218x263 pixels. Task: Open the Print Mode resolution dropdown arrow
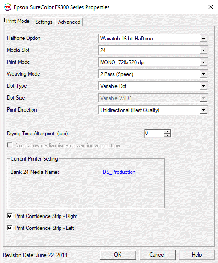203,62
